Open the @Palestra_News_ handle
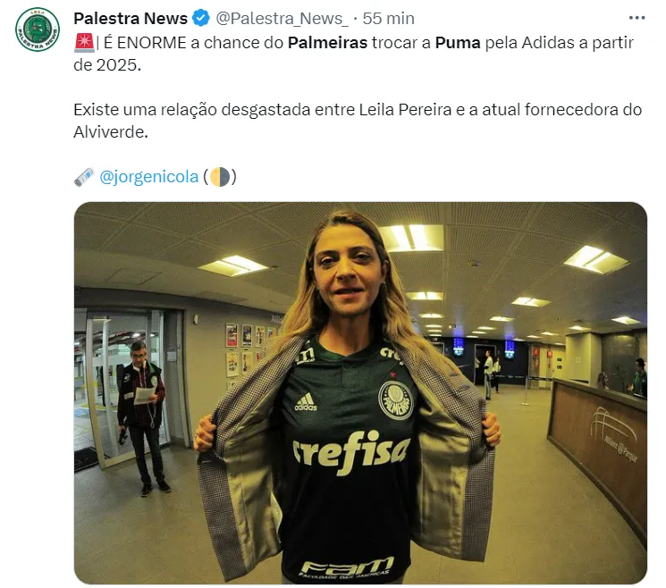Screen dimensions: 666x588 (282, 18)
